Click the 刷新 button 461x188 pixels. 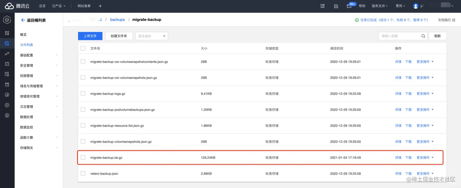[x=438, y=36]
